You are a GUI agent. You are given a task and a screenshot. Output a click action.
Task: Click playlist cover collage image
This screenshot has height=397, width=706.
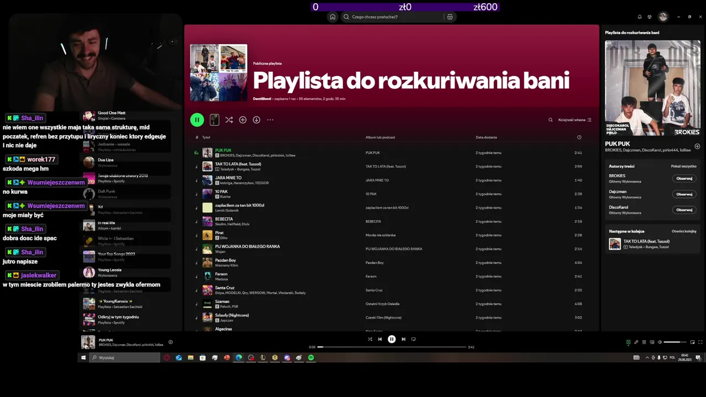pyautogui.click(x=219, y=73)
